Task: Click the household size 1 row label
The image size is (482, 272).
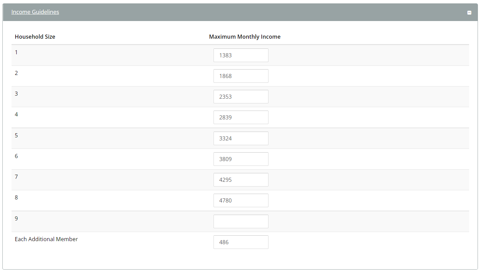Action: pyautogui.click(x=16, y=52)
